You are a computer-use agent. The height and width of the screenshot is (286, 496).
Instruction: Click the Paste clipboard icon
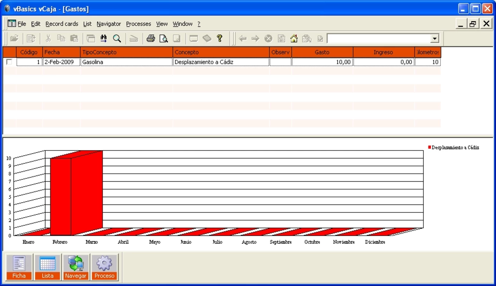pyautogui.click(x=74, y=38)
